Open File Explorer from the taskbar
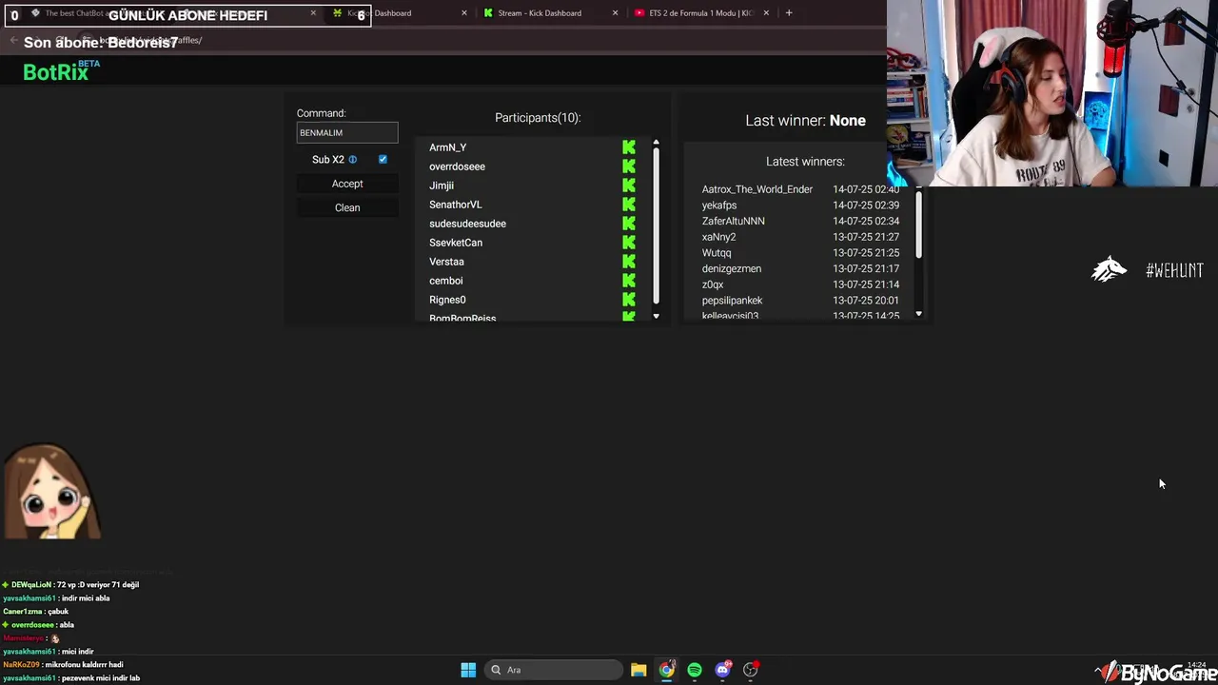 pyautogui.click(x=638, y=670)
